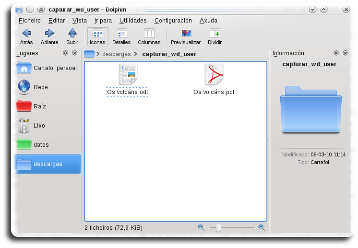Open the folder icon dropdown in location bar
The width and height of the screenshot is (358, 248).
pos(89,54)
